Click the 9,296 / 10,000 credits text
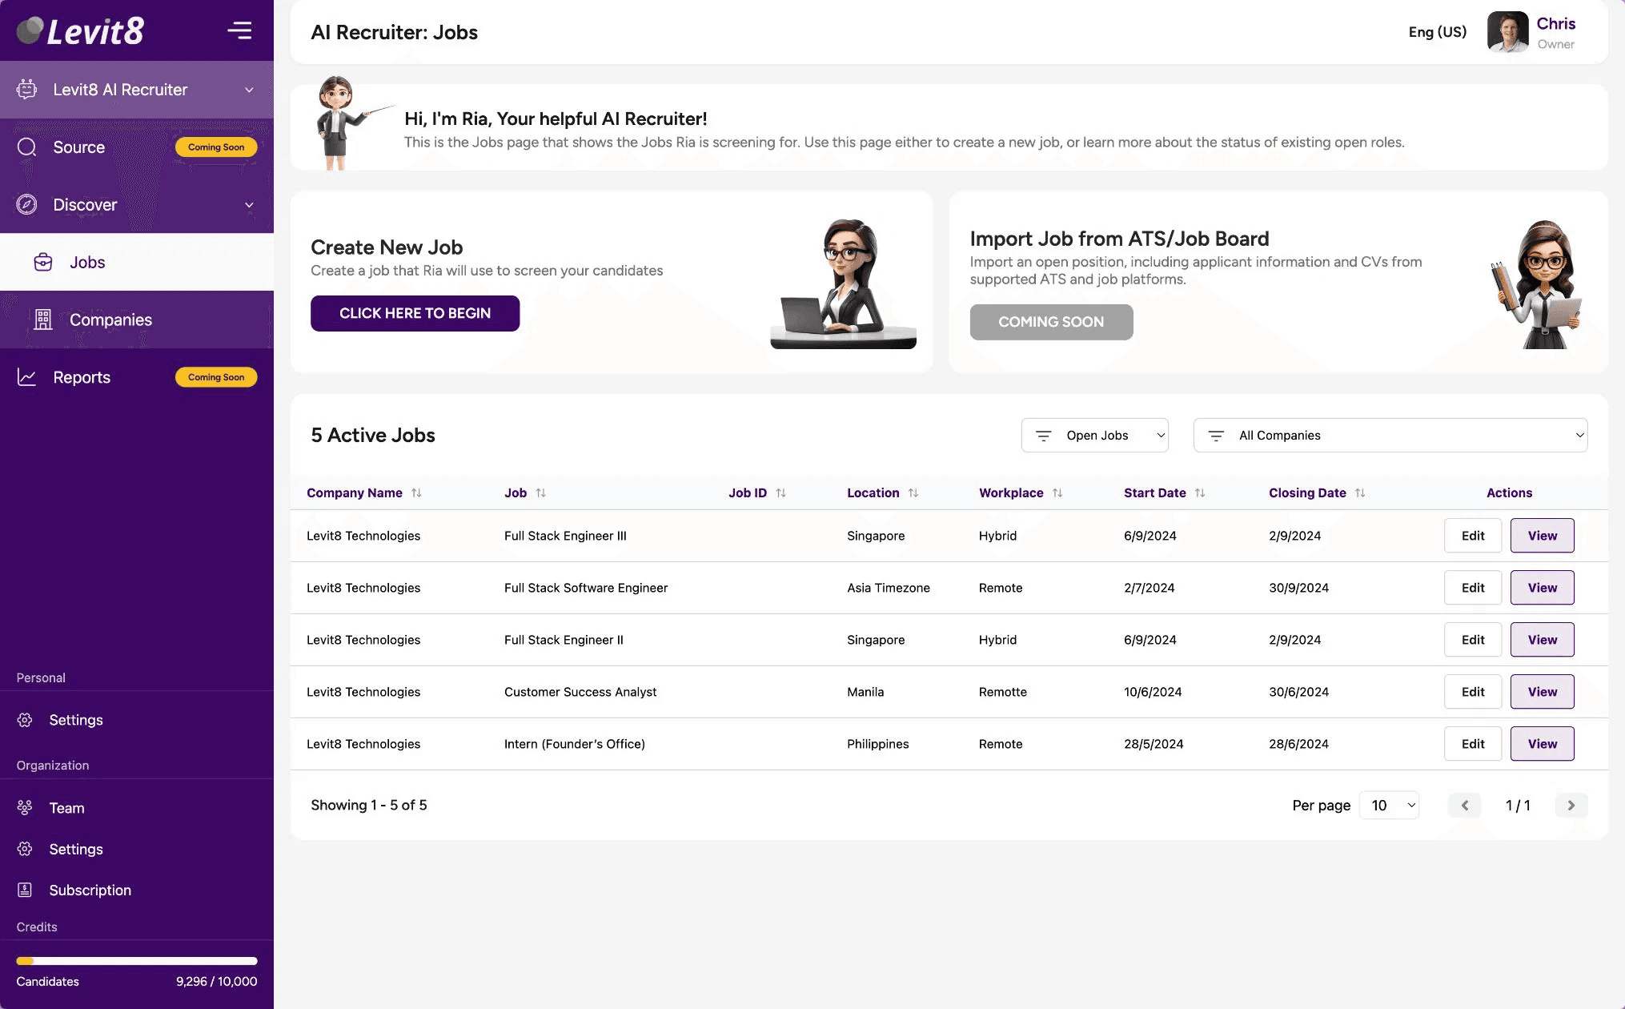This screenshot has width=1625, height=1009. tap(217, 981)
